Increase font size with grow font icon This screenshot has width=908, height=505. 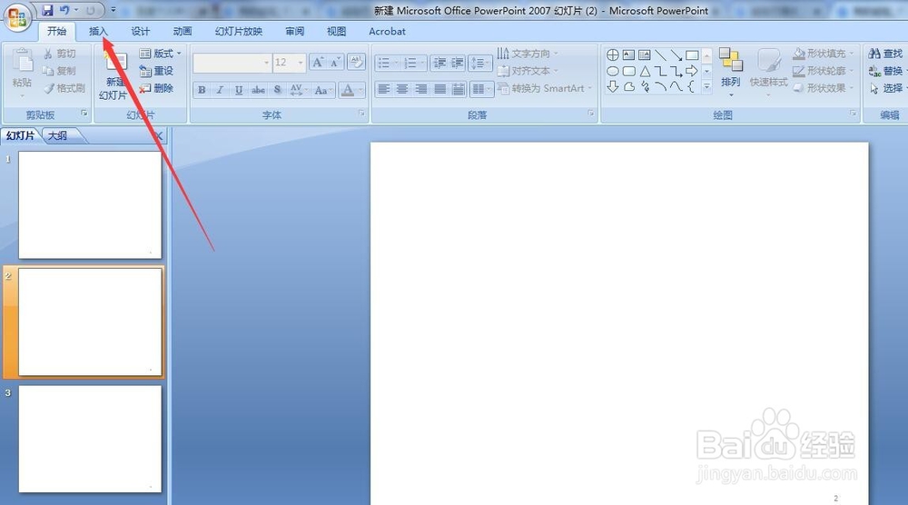coord(318,62)
